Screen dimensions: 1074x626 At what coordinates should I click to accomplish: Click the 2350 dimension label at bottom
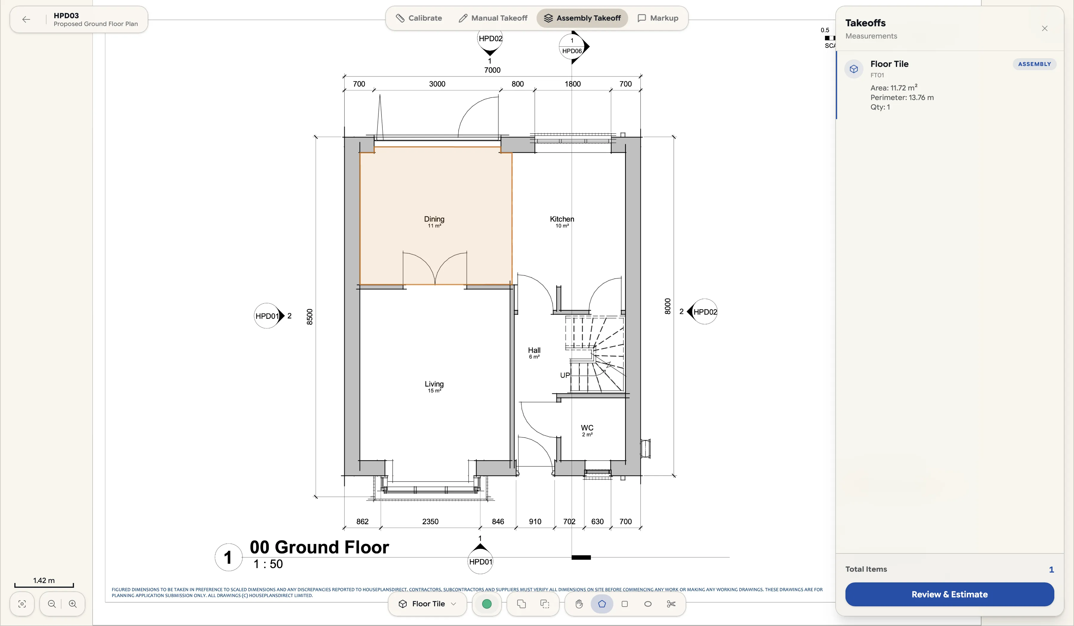430,522
